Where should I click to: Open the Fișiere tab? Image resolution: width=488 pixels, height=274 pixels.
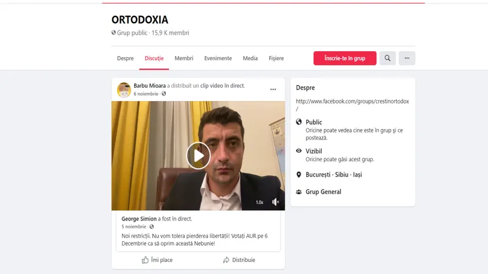(276, 58)
